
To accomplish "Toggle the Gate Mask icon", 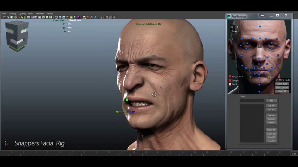I will [40, 17].
